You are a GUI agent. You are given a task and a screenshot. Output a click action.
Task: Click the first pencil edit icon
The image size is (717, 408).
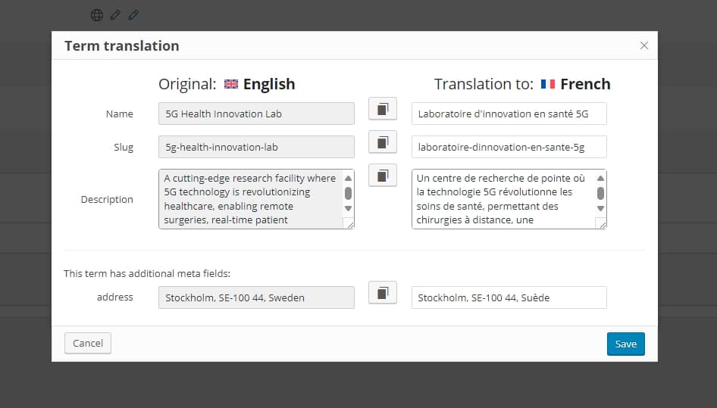point(115,14)
